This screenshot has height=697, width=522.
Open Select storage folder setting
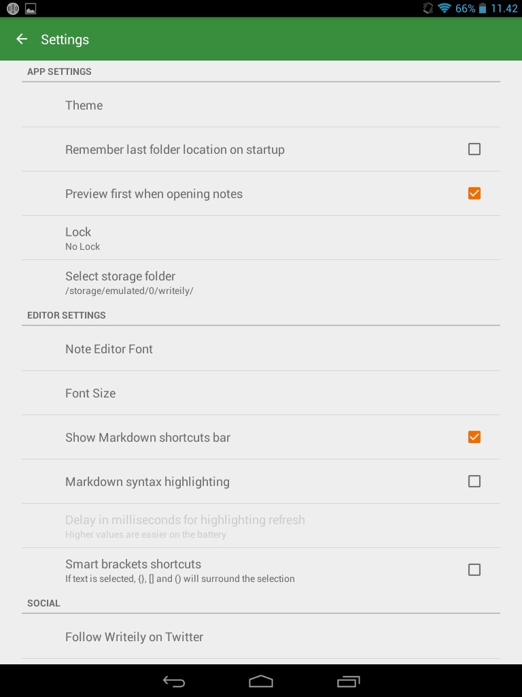pyautogui.click(x=261, y=282)
